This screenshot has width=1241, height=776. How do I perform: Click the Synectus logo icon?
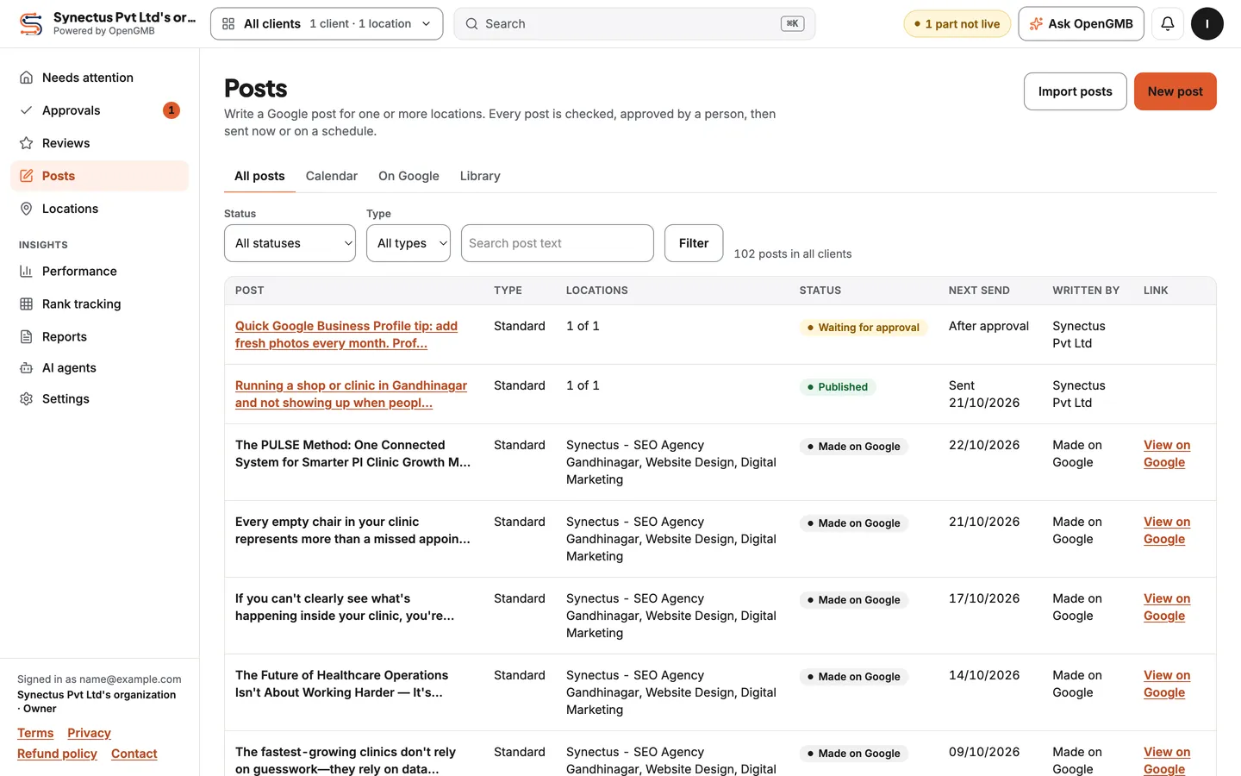coord(31,24)
